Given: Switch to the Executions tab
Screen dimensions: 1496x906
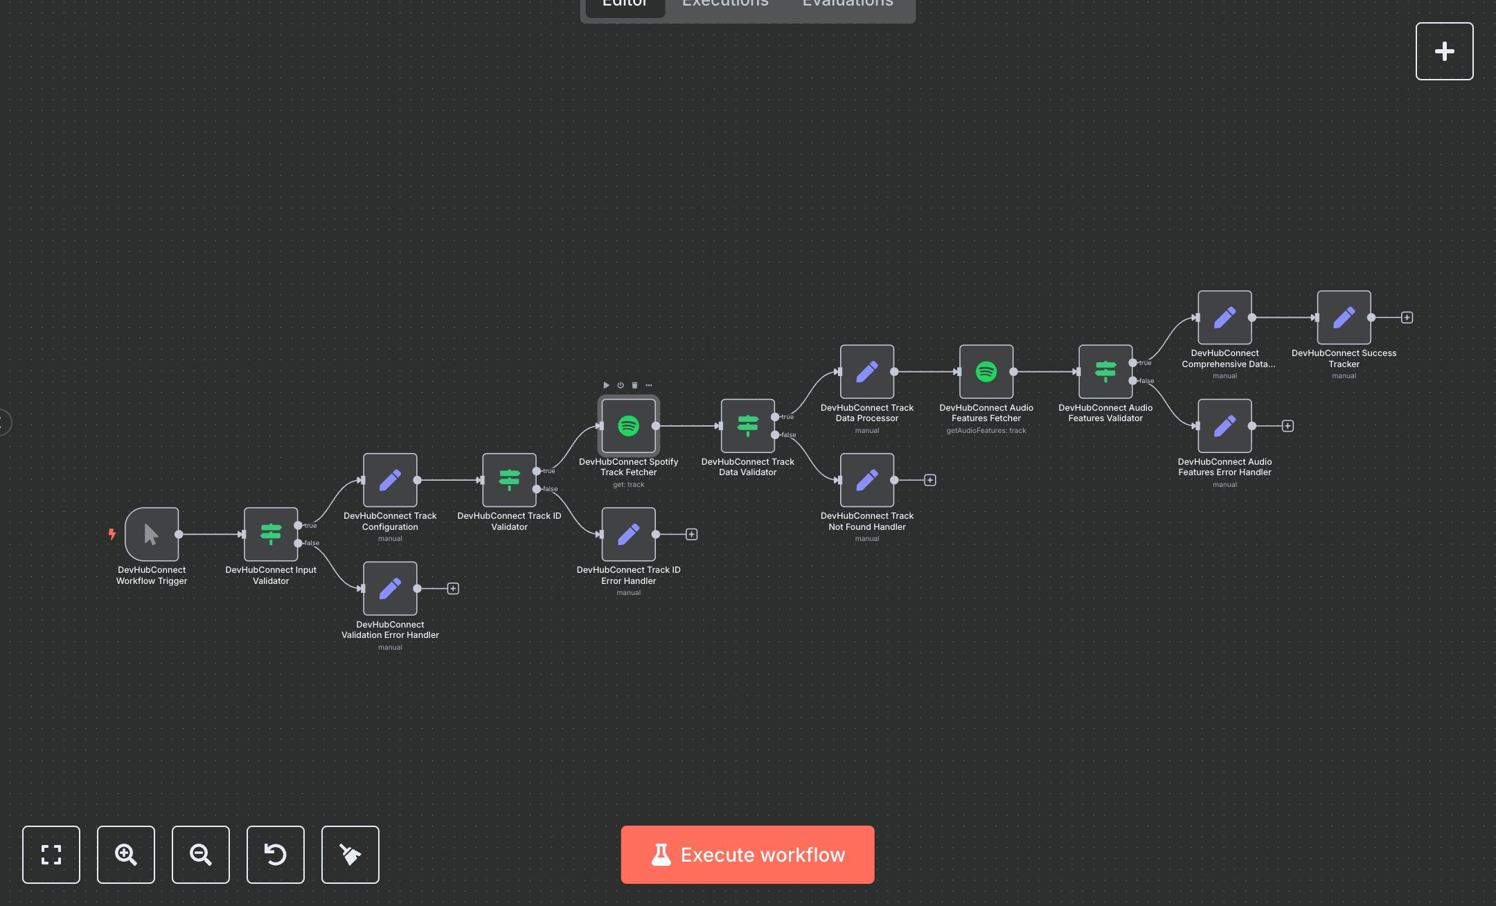Looking at the screenshot, I should tap(724, 4).
